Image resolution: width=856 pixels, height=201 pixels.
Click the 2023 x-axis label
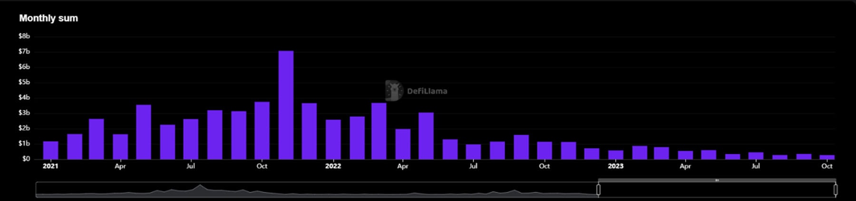pyautogui.click(x=615, y=166)
